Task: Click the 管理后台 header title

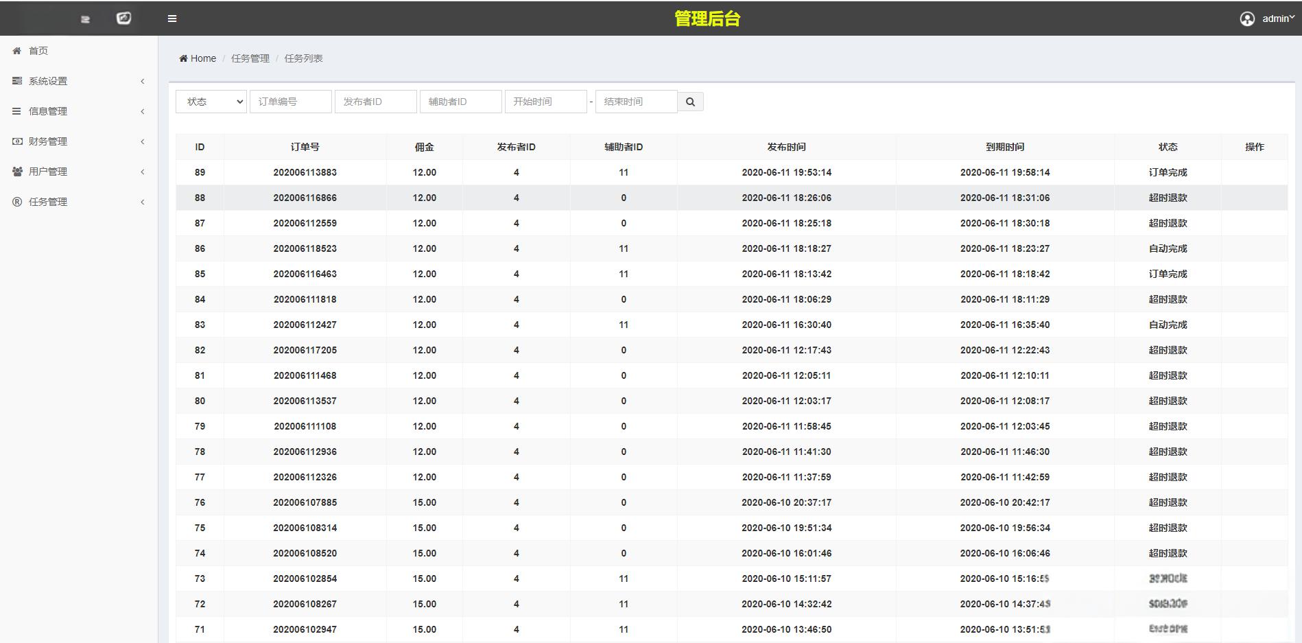Action: coord(707,19)
